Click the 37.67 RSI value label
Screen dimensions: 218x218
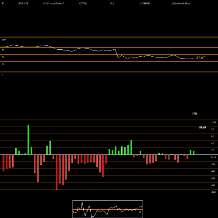click(201, 58)
